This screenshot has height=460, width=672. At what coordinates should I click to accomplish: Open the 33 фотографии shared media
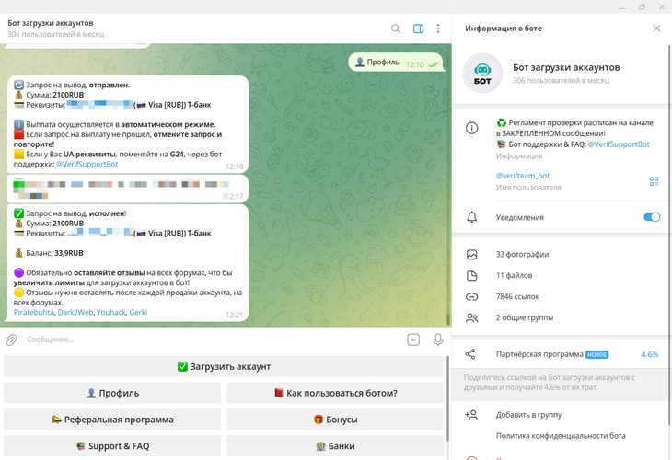tap(522, 254)
